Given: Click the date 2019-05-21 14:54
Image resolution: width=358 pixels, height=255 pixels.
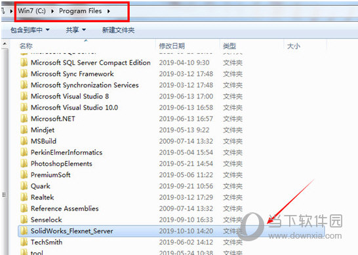Looking at the screenshot, I should (186, 163).
